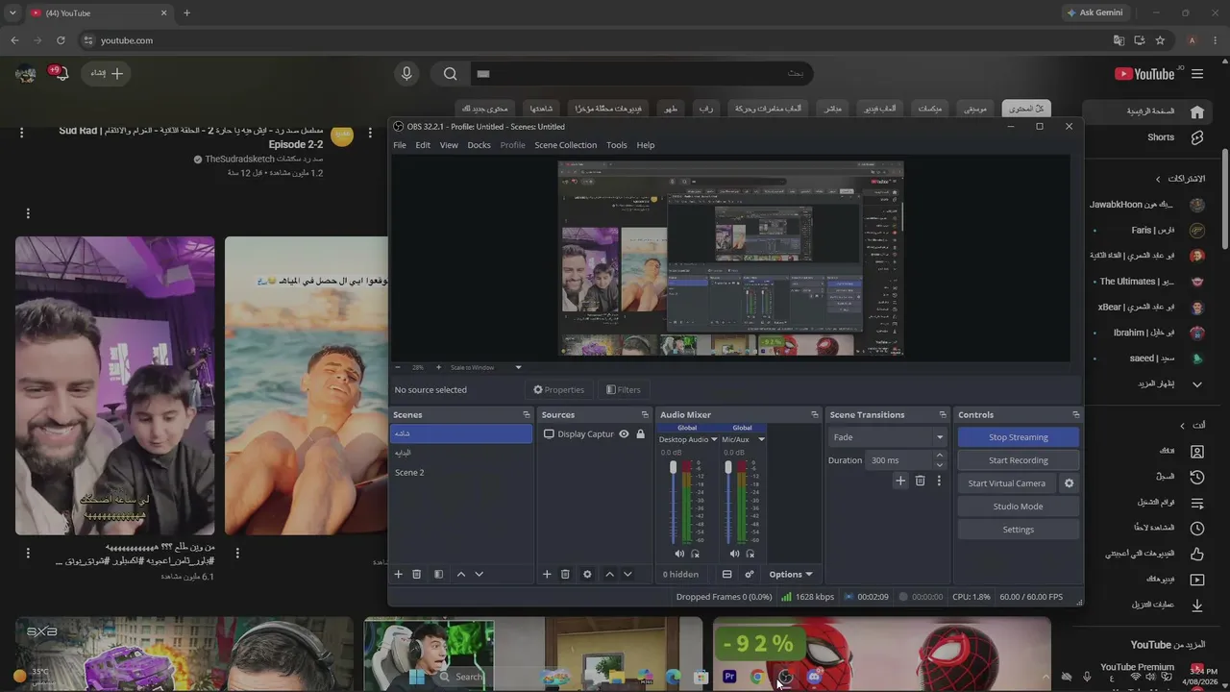Add a new scene in OBS Scenes dock
1230x692 pixels.
coord(398,574)
